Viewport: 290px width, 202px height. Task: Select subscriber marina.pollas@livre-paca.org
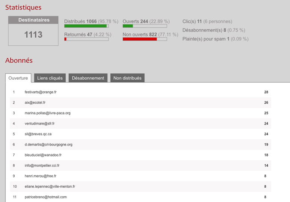[x=48, y=113]
